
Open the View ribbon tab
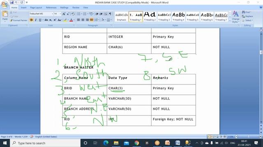(85, 7)
